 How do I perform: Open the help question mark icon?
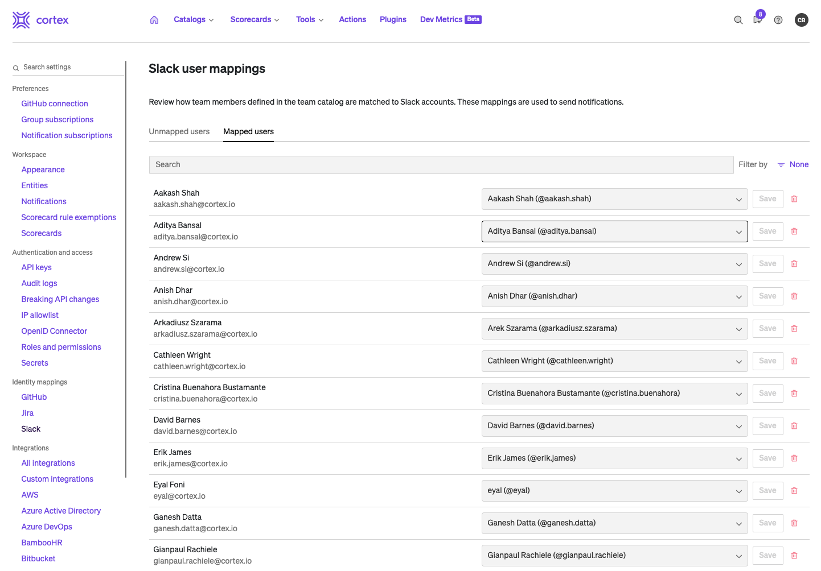(778, 20)
